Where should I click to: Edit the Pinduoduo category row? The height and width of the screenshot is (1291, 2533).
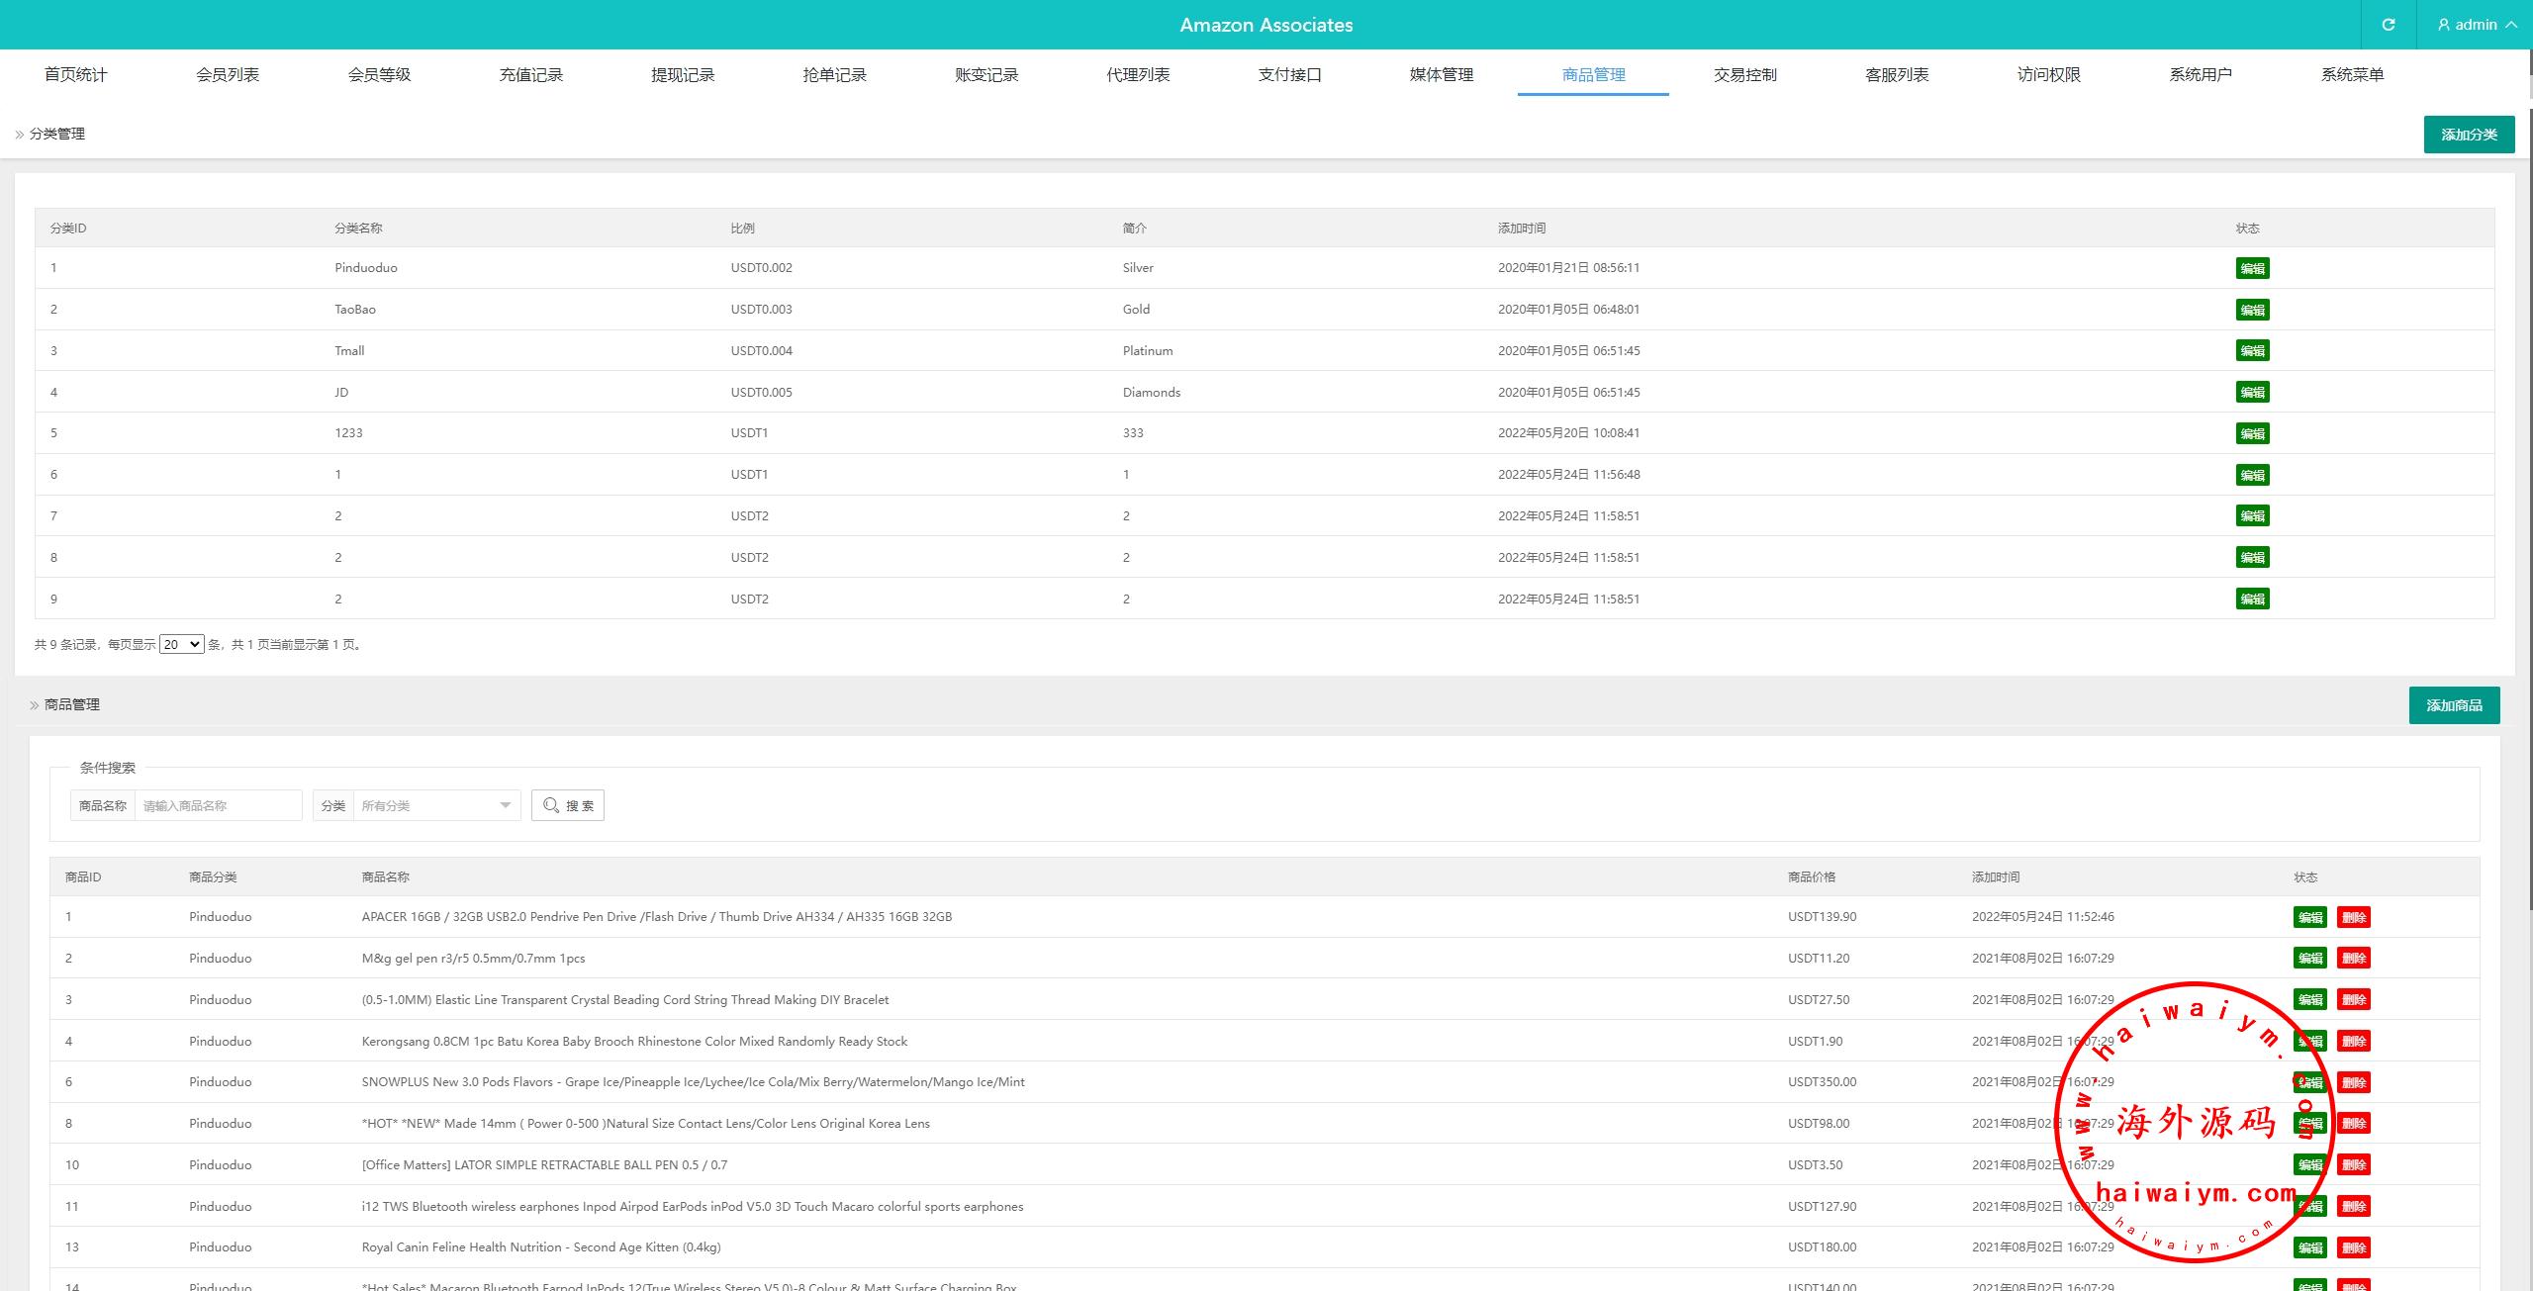[2252, 268]
